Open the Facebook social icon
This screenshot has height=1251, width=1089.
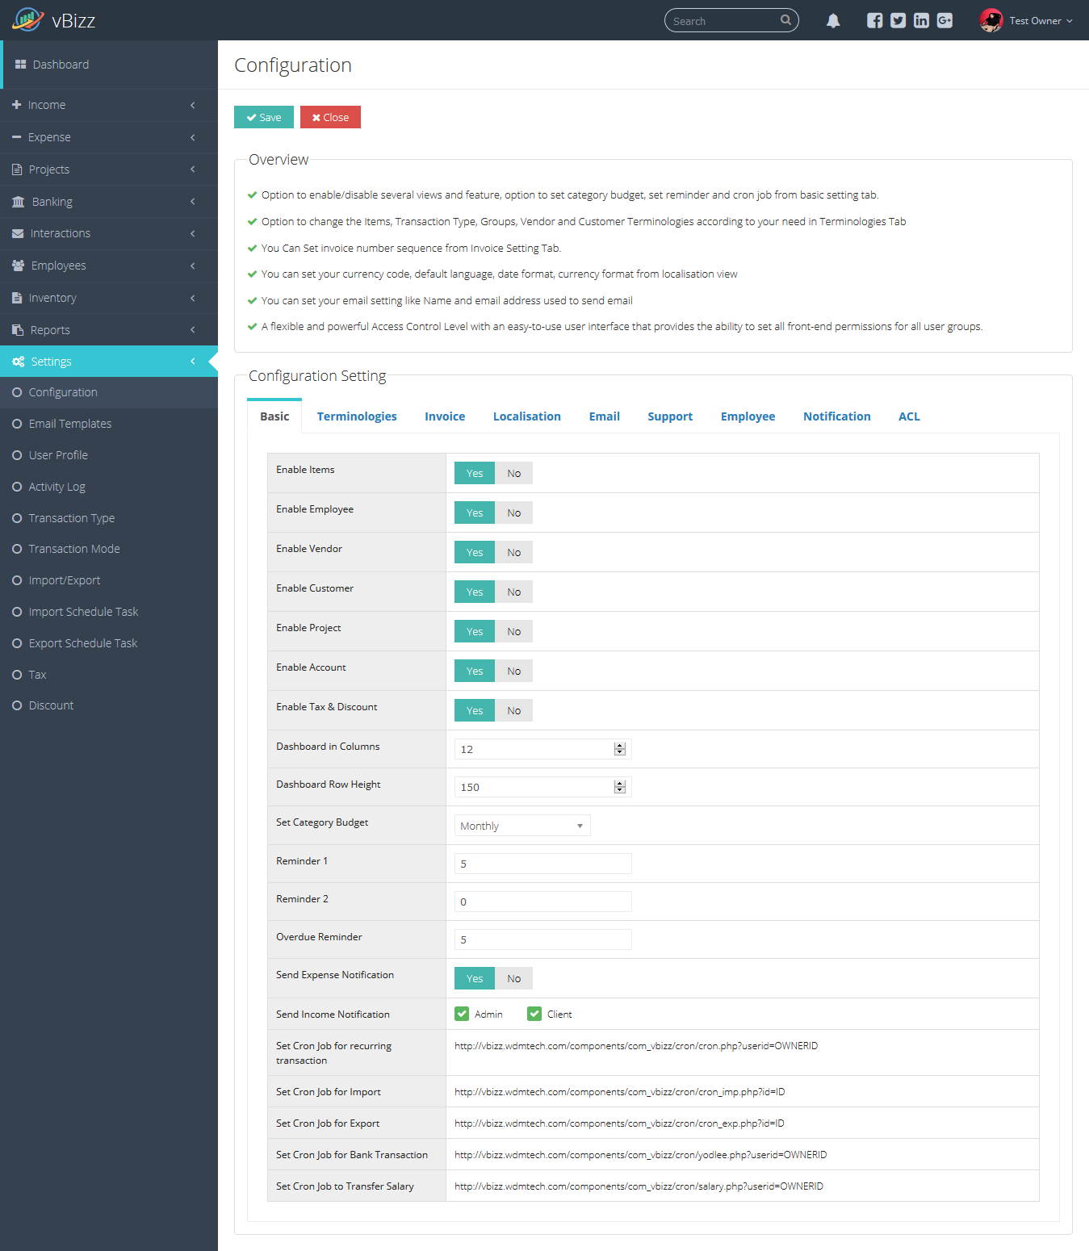point(874,21)
